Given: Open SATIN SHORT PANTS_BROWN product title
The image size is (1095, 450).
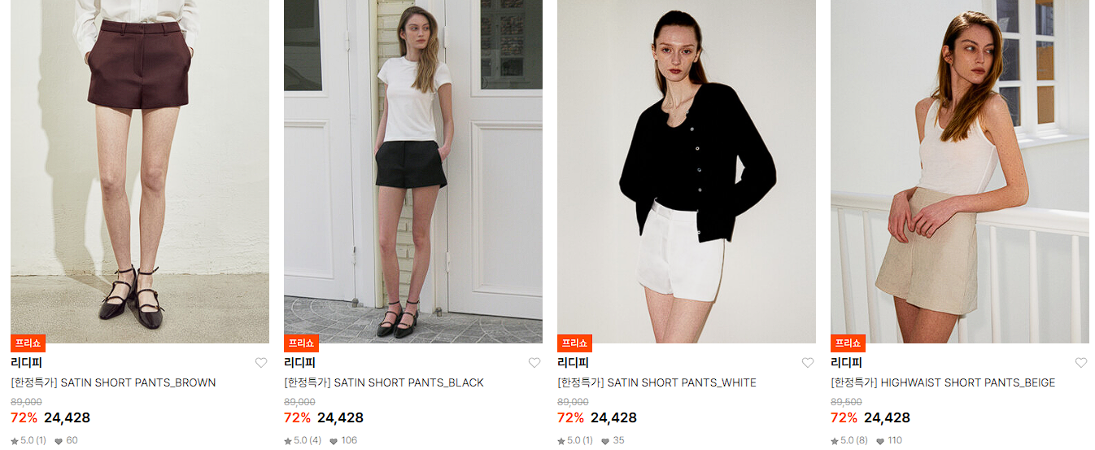Looking at the screenshot, I should 113,382.
